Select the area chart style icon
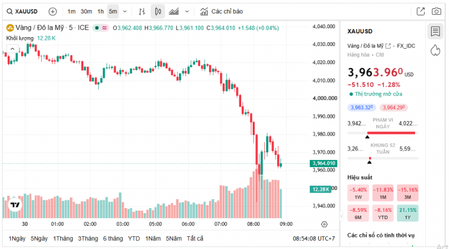 click(x=174, y=12)
